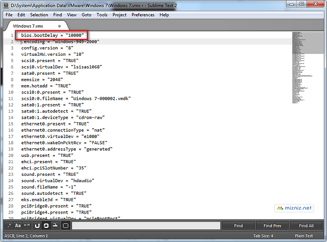
Task: Open the Preferences menu
Action: click(143, 15)
